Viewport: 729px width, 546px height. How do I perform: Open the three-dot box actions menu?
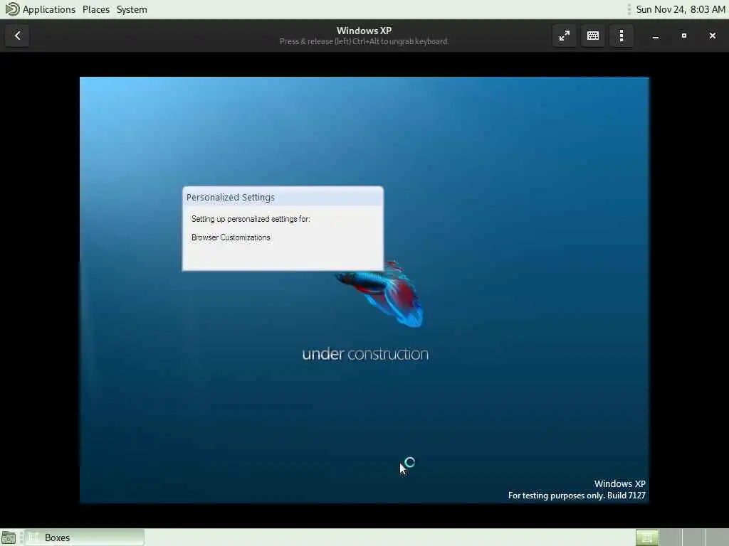tap(621, 36)
